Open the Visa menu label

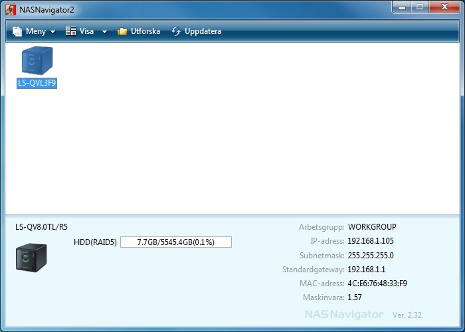tap(86, 31)
